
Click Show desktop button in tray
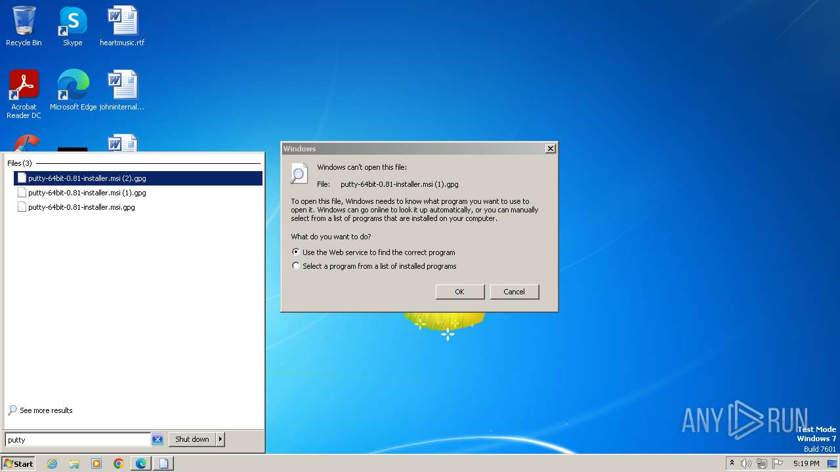pyautogui.click(x=832, y=463)
